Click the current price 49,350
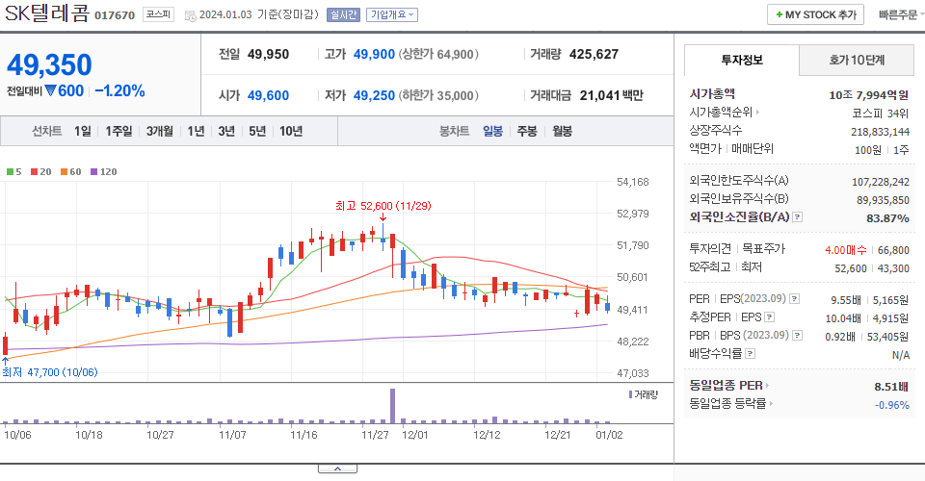Image resolution: width=925 pixels, height=481 pixels. pyautogui.click(x=49, y=64)
